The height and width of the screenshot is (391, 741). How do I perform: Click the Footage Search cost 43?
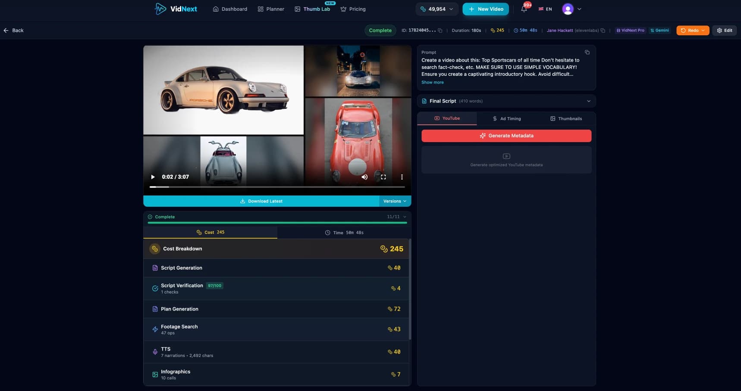394,329
